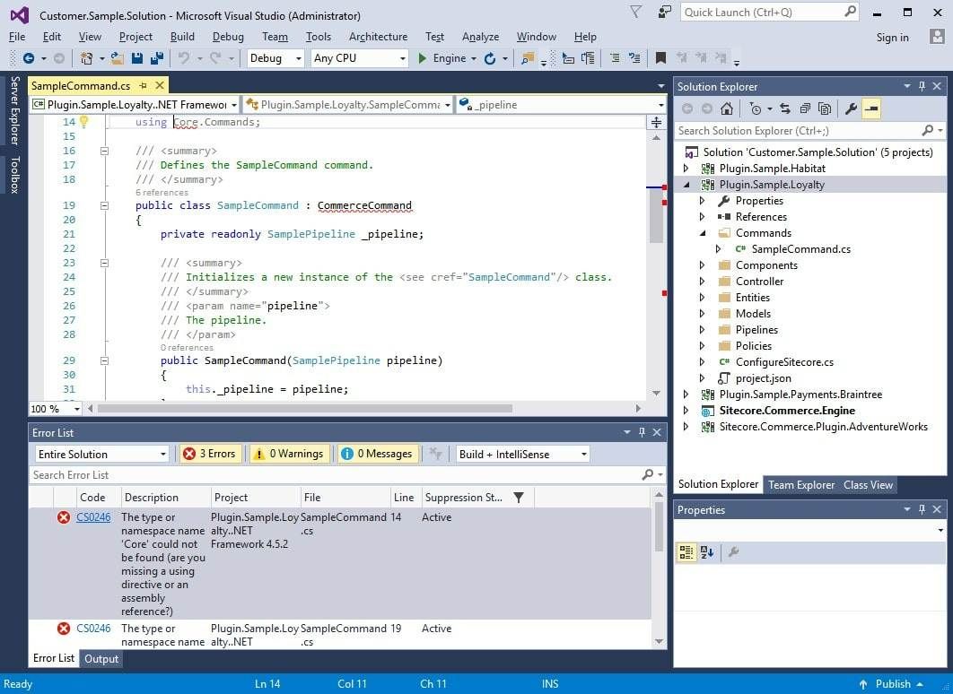Open the Build menu
The image size is (953, 694).
click(182, 37)
